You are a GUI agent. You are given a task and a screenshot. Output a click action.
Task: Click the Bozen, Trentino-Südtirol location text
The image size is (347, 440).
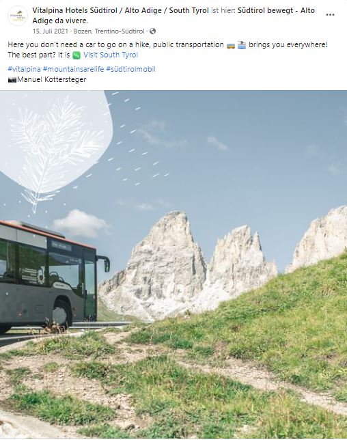[x=109, y=31]
